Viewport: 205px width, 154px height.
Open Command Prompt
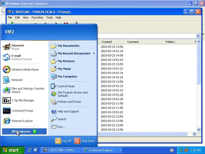click(24, 111)
